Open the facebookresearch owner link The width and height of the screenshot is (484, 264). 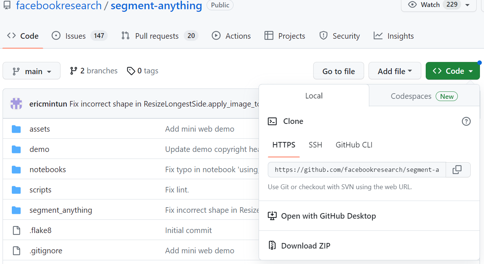(59, 6)
